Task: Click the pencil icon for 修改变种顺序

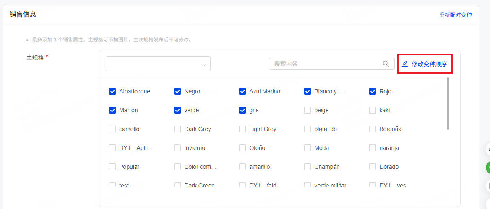Action: pyautogui.click(x=405, y=64)
